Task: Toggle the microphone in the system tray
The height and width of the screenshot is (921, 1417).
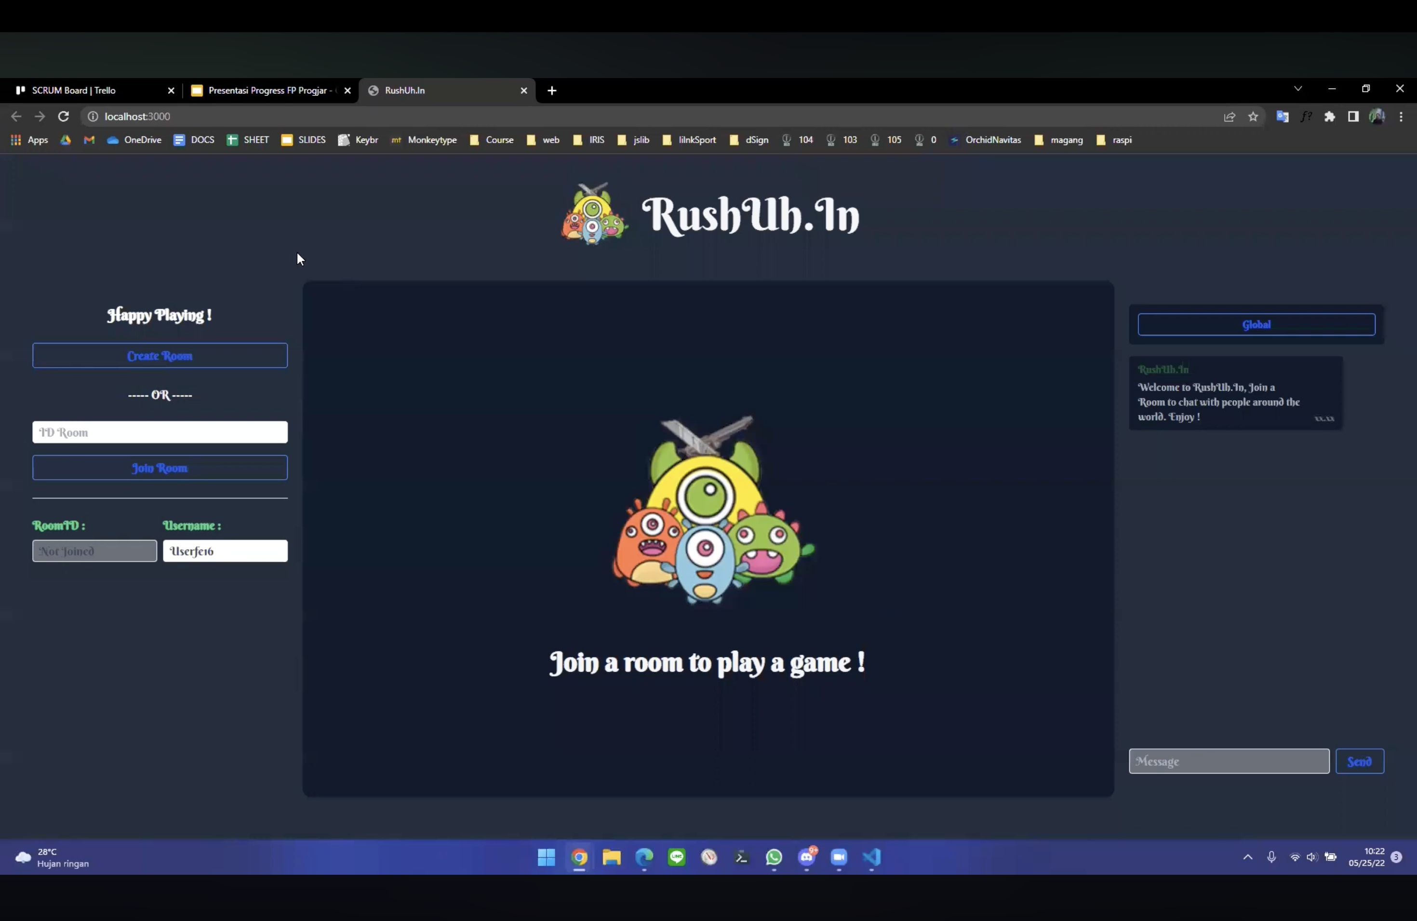Action: point(1272,857)
